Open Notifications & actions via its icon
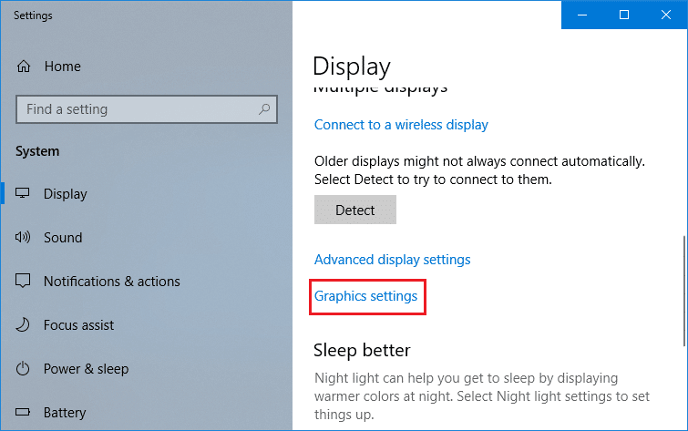Viewport: 688px width, 431px height. 23,281
